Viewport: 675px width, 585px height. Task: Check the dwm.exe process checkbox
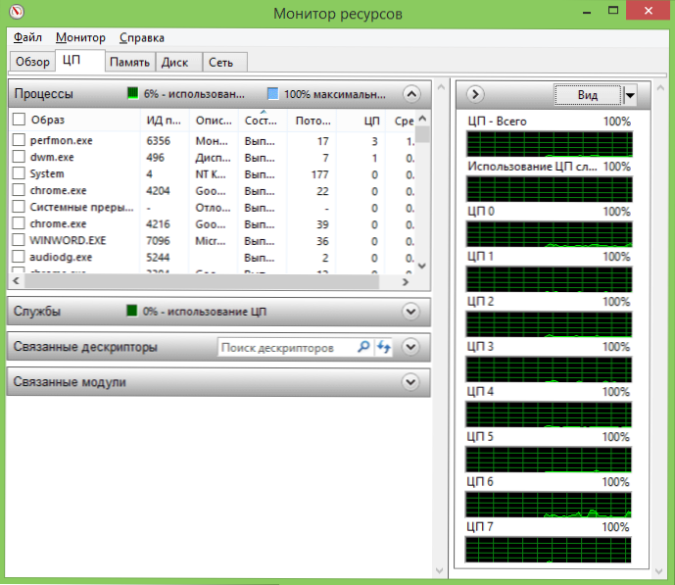pos(19,156)
